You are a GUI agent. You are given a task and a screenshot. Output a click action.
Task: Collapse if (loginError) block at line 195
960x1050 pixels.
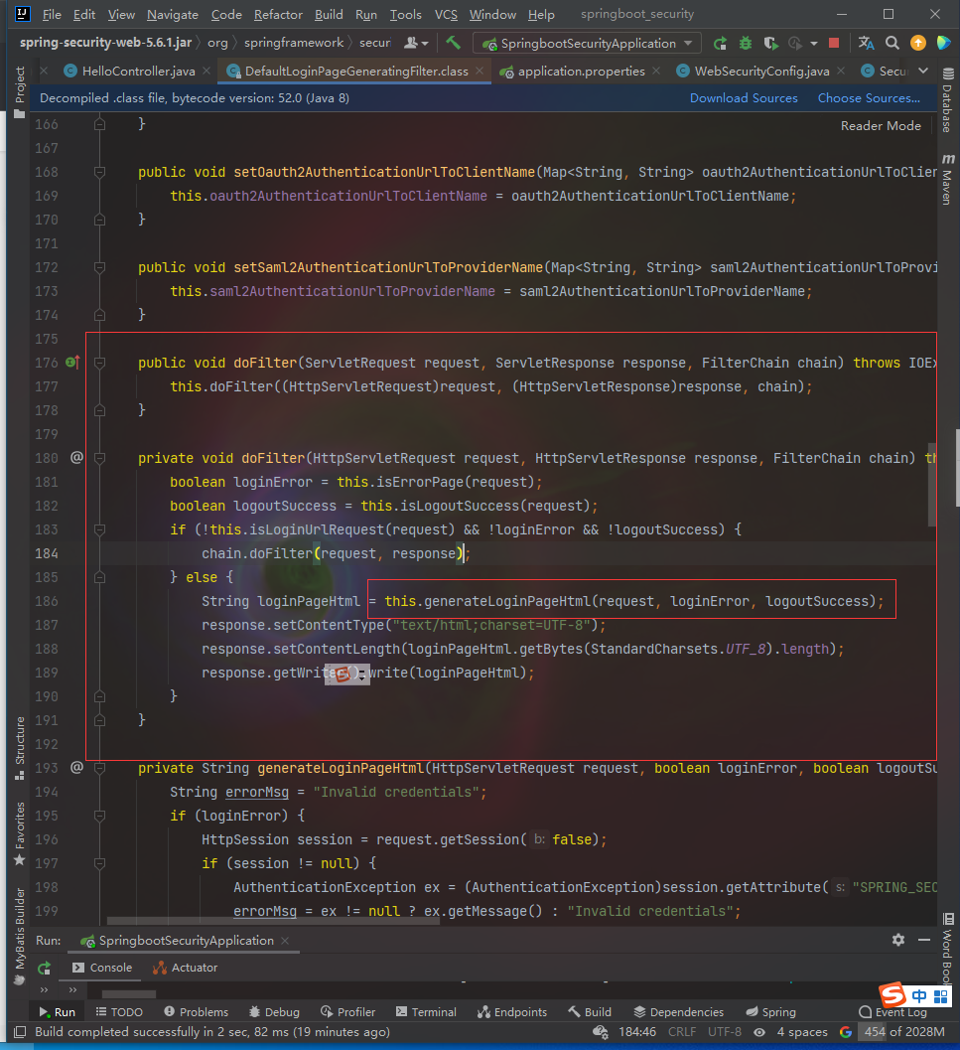click(99, 816)
